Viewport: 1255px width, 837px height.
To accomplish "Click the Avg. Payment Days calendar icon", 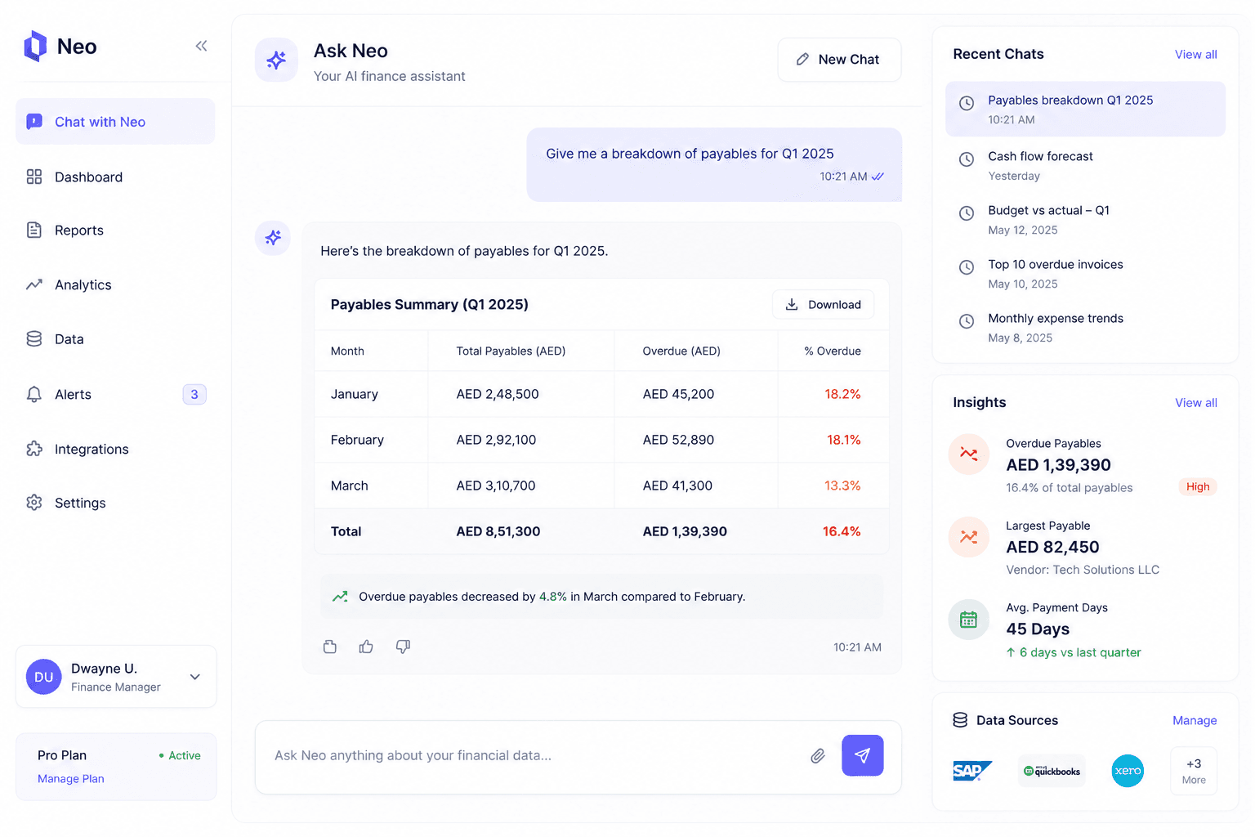I will [x=969, y=620].
